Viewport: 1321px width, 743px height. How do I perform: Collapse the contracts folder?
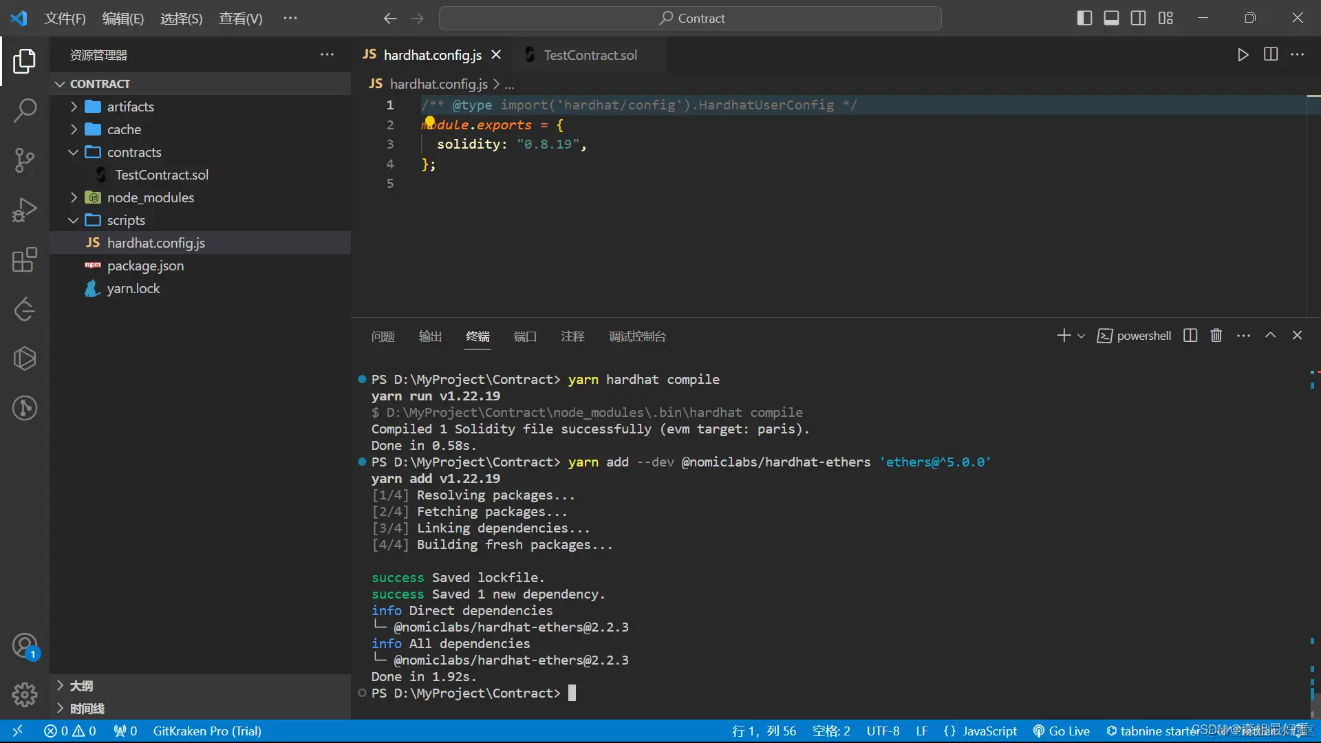coord(134,152)
